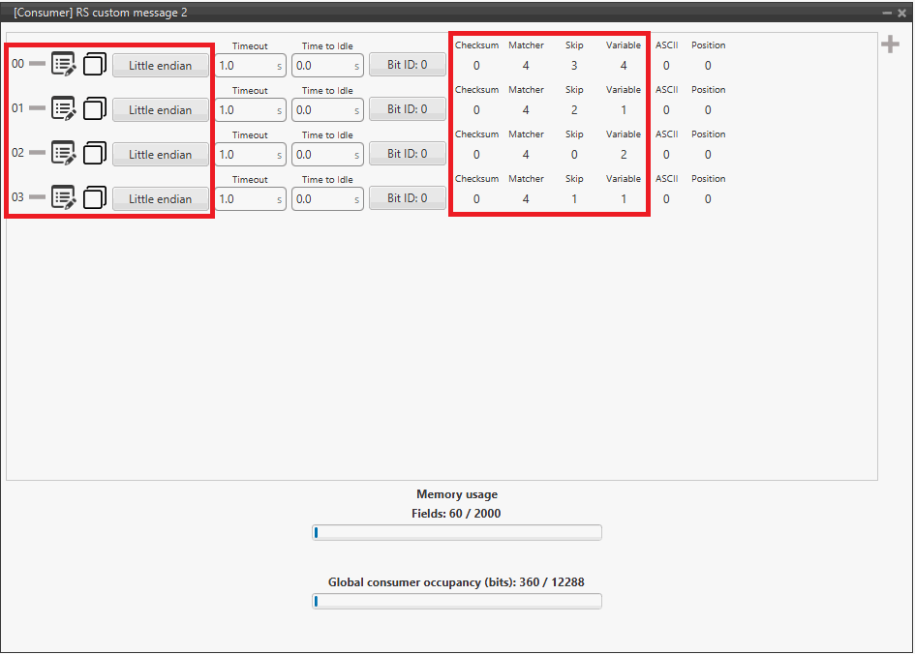Click the Fields memory usage progress bar
Screen dimensions: 915x654
point(456,532)
